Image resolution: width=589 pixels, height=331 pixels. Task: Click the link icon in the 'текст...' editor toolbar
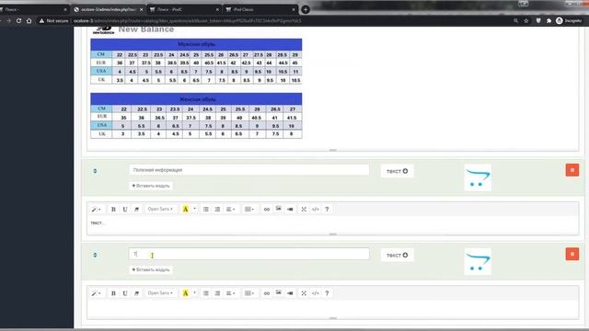click(267, 209)
